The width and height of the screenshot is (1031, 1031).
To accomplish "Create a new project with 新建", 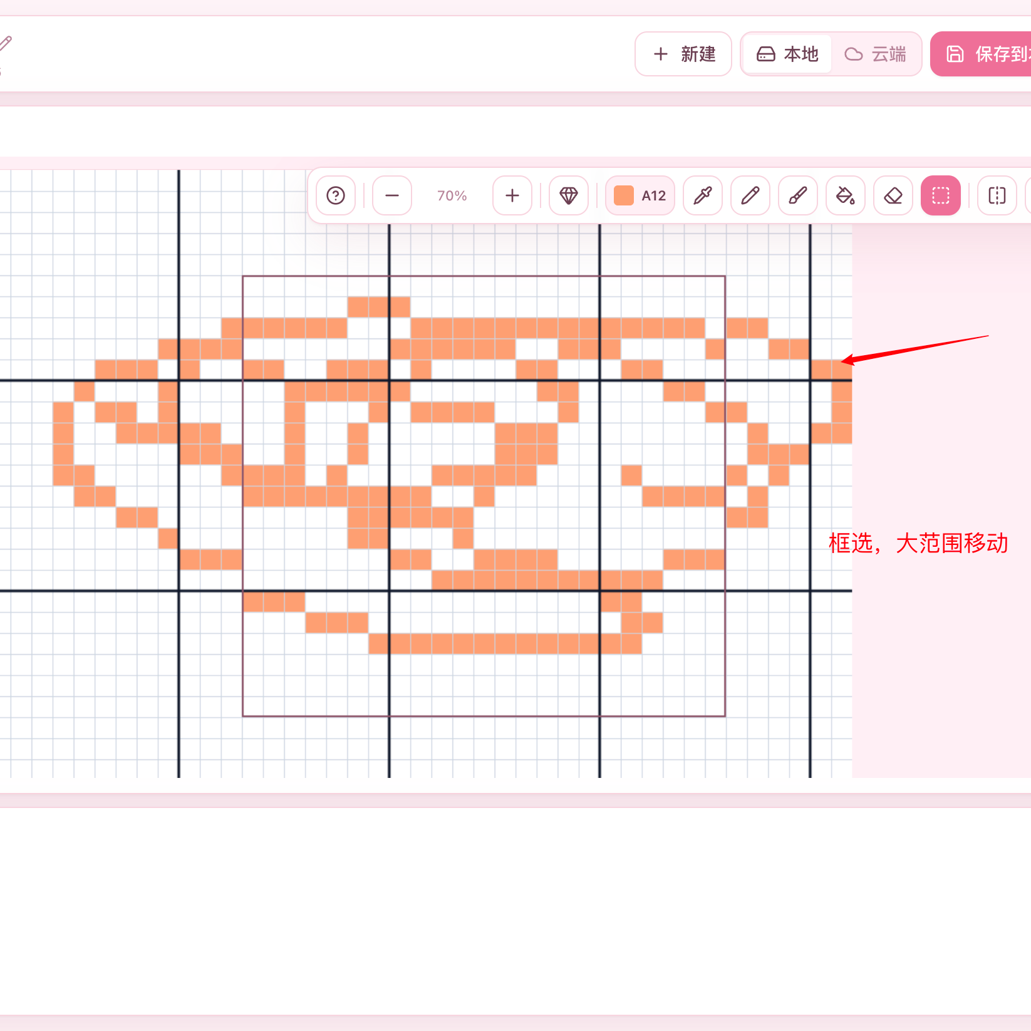I will point(683,54).
